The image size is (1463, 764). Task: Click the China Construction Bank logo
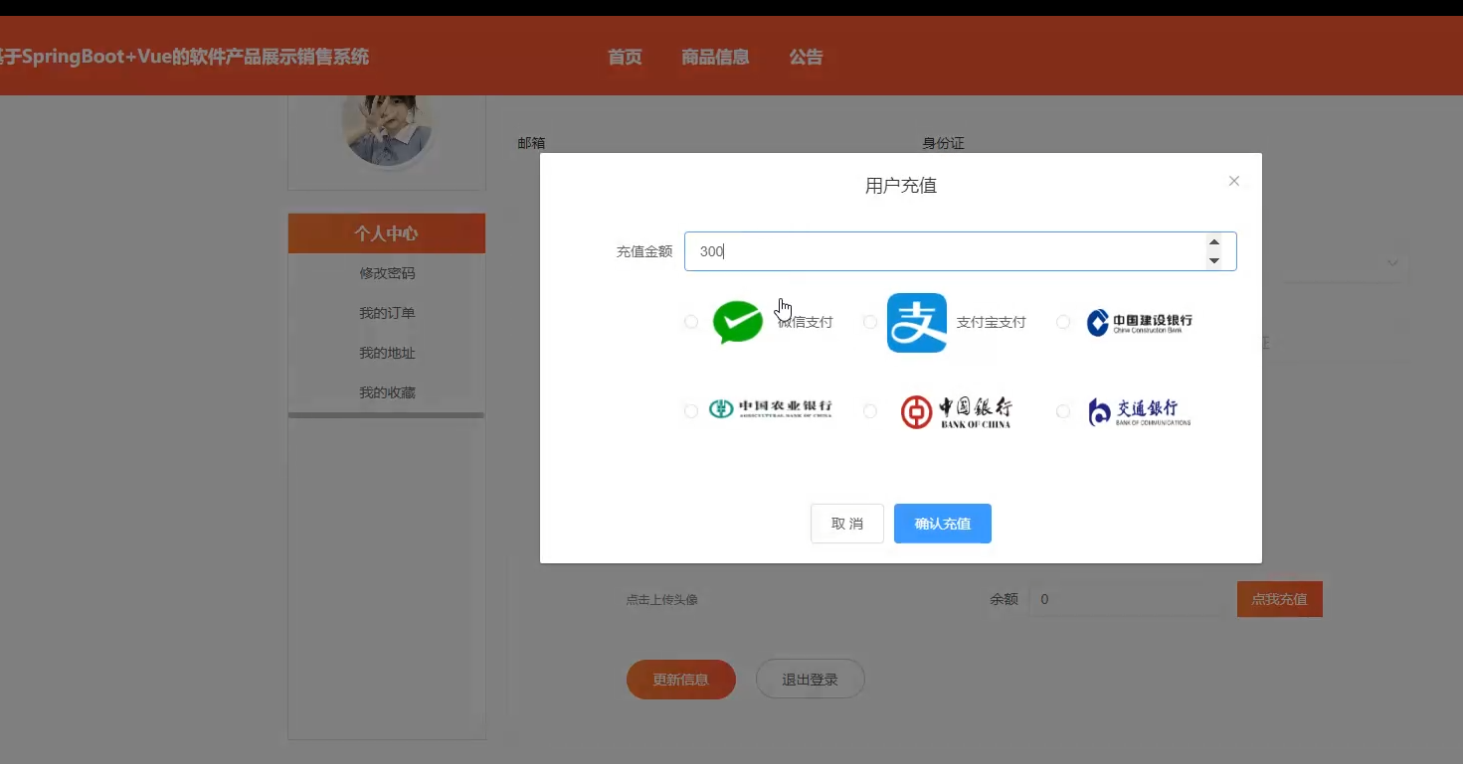coord(1140,323)
